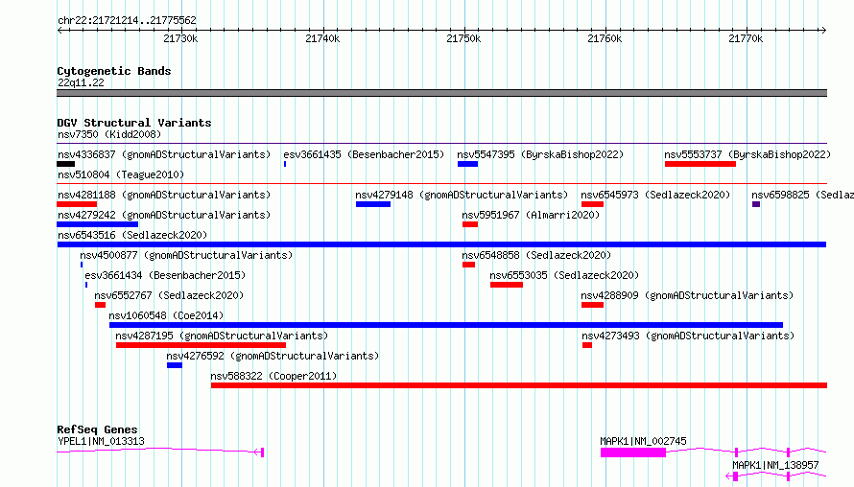Screen dimensions: 854x487
Task: Click the 22q11.22 band name text
Action: (81, 82)
